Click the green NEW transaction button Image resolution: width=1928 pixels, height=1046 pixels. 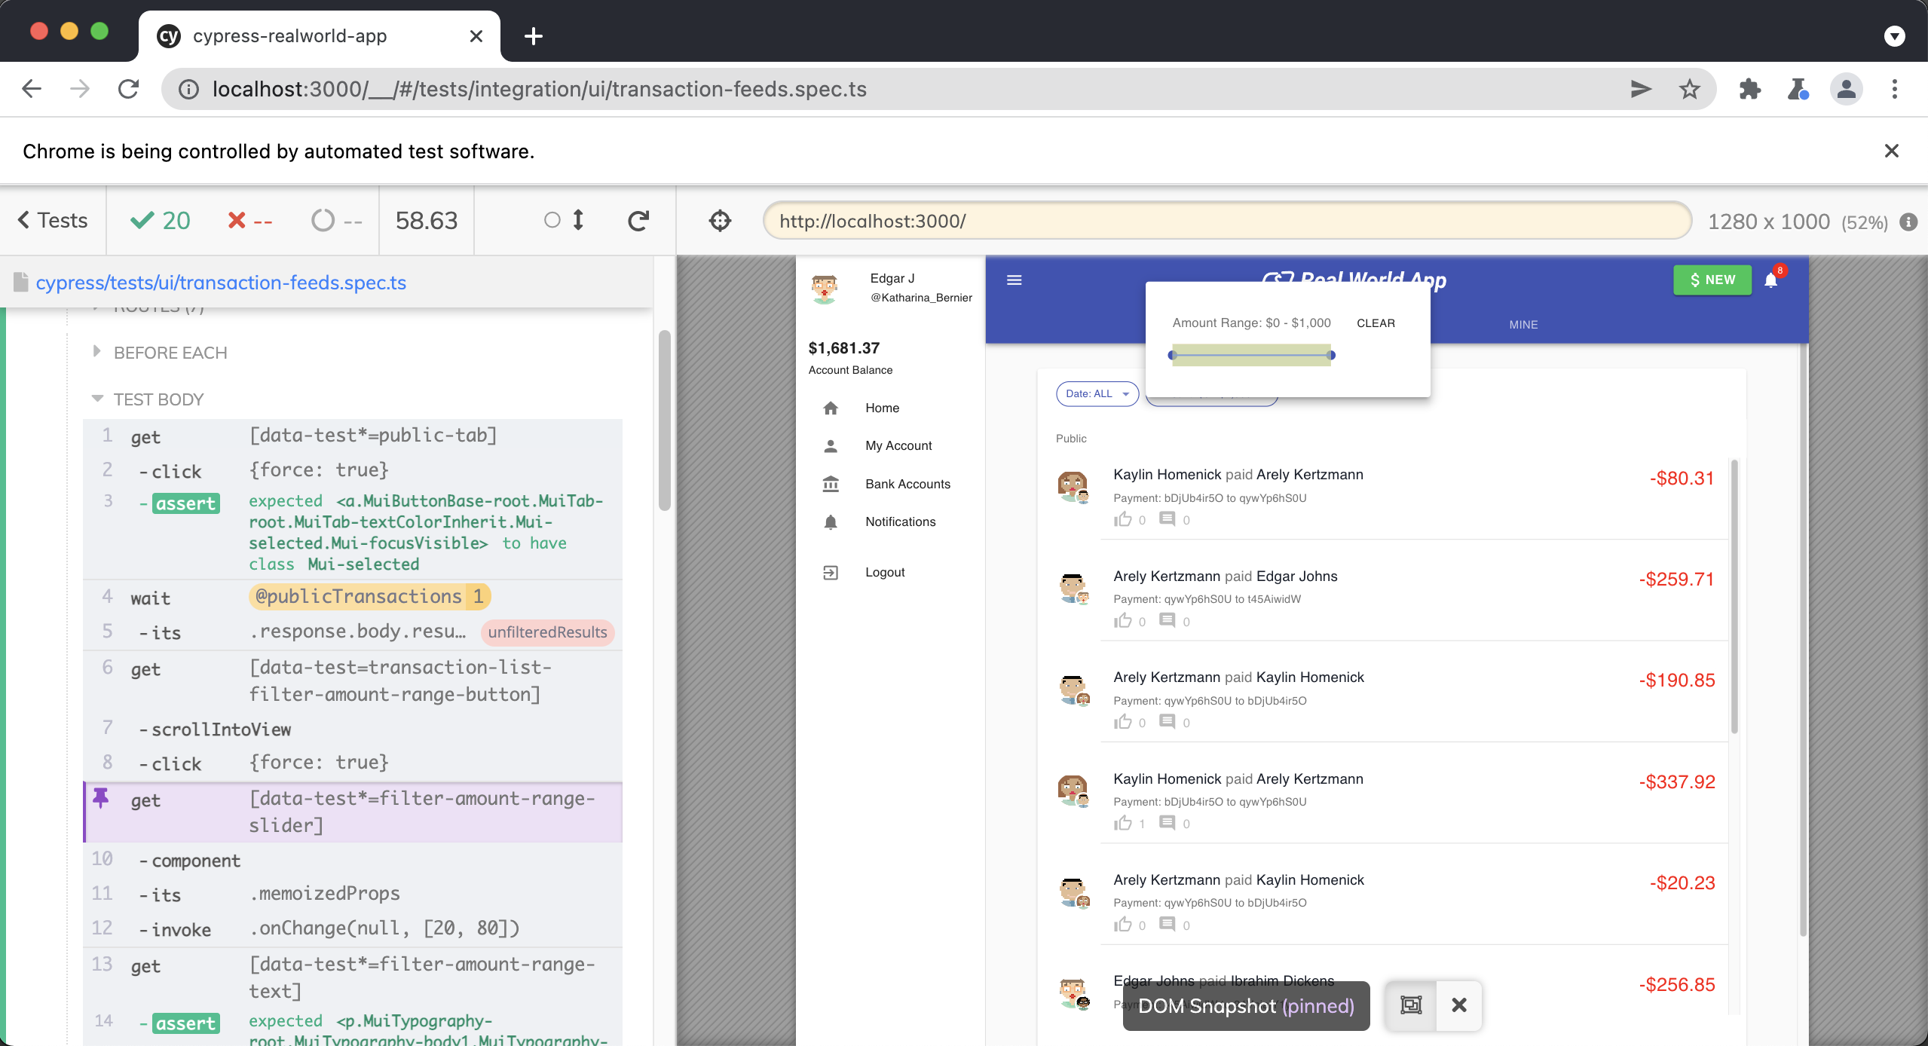[x=1712, y=280]
